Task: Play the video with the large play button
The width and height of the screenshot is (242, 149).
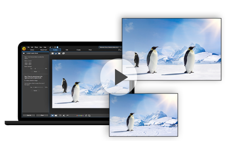Action: (x=118, y=77)
